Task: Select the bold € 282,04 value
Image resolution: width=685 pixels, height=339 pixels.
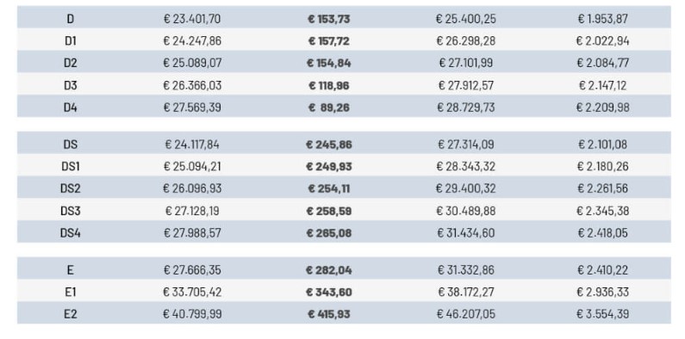Action: pyautogui.click(x=329, y=270)
